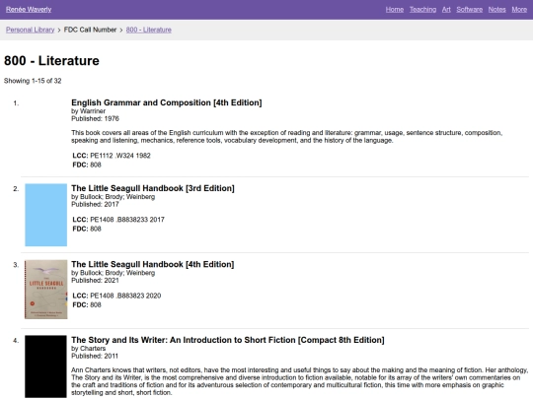Viewport: 533px width, 399px height.
Task: Click the blue cover of Seagull 3rd Edition
Action: coord(45,215)
